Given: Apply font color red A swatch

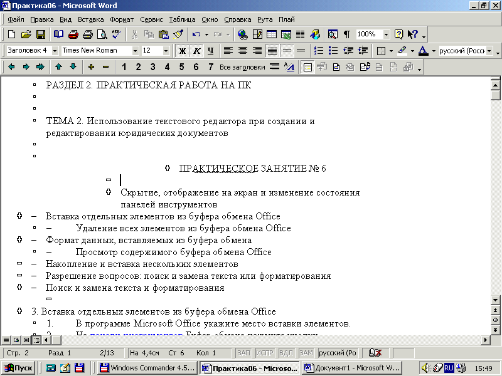Looking at the screenshot, I should coord(423,51).
